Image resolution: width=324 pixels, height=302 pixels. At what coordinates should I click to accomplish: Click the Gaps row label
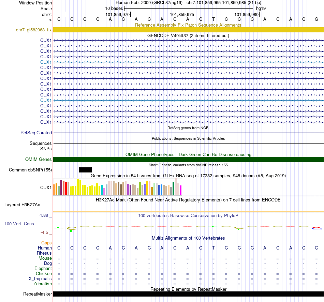46,243
